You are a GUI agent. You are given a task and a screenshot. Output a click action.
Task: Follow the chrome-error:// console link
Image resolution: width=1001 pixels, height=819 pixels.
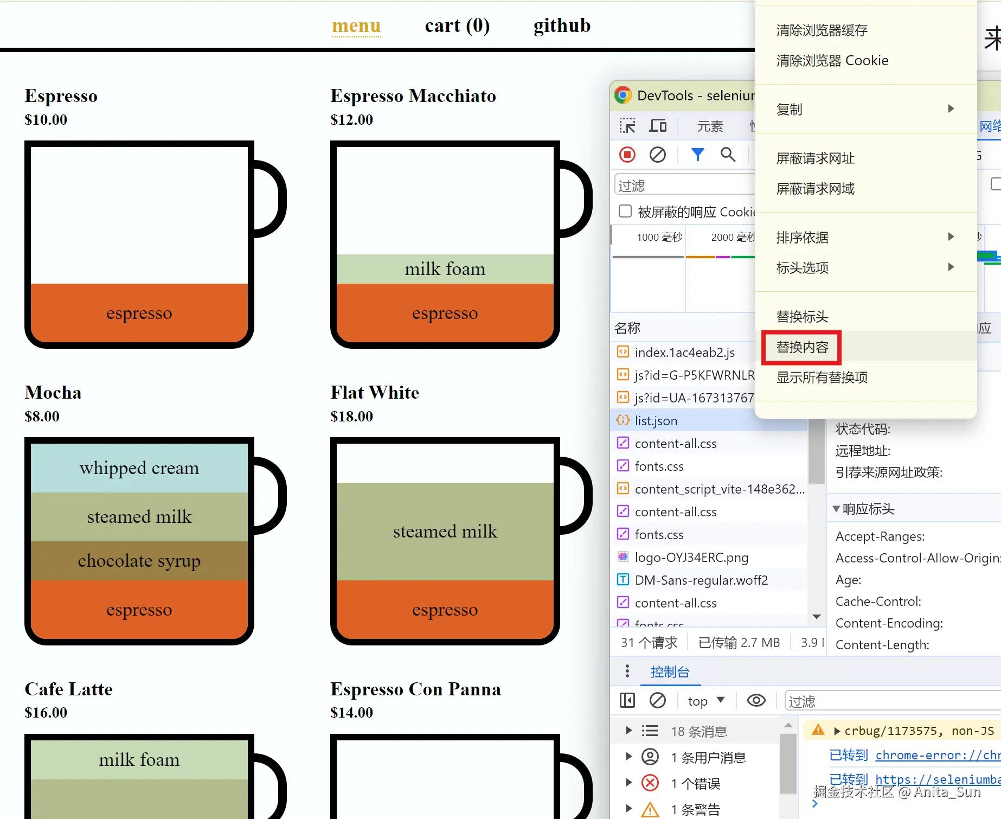click(x=938, y=754)
